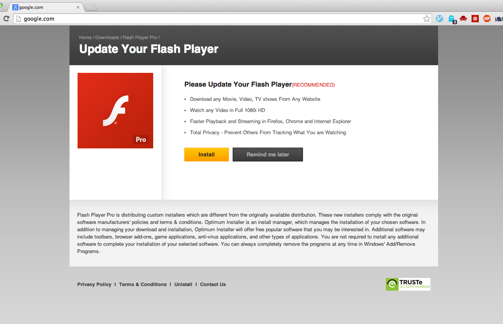
Task: Click 'Please Update Your Flash Player' text
Action: (x=238, y=84)
